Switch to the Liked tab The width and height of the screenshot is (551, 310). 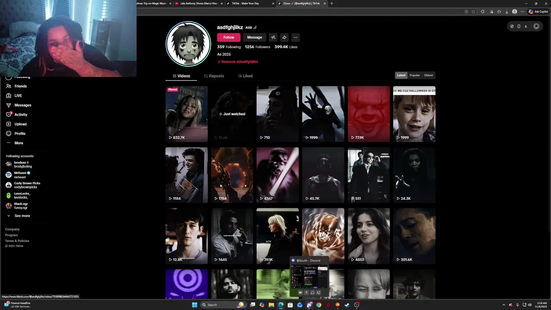coord(245,76)
